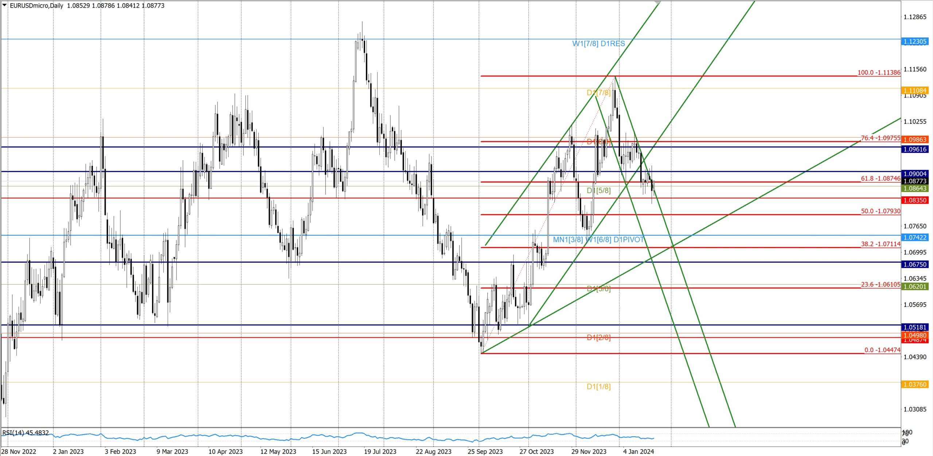
Task: Select the navy 1.05181 price label
Action: (x=914, y=327)
